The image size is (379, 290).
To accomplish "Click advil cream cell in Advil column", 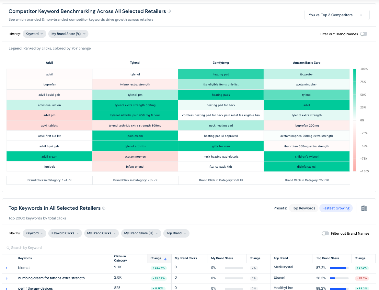I will click(49, 156).
